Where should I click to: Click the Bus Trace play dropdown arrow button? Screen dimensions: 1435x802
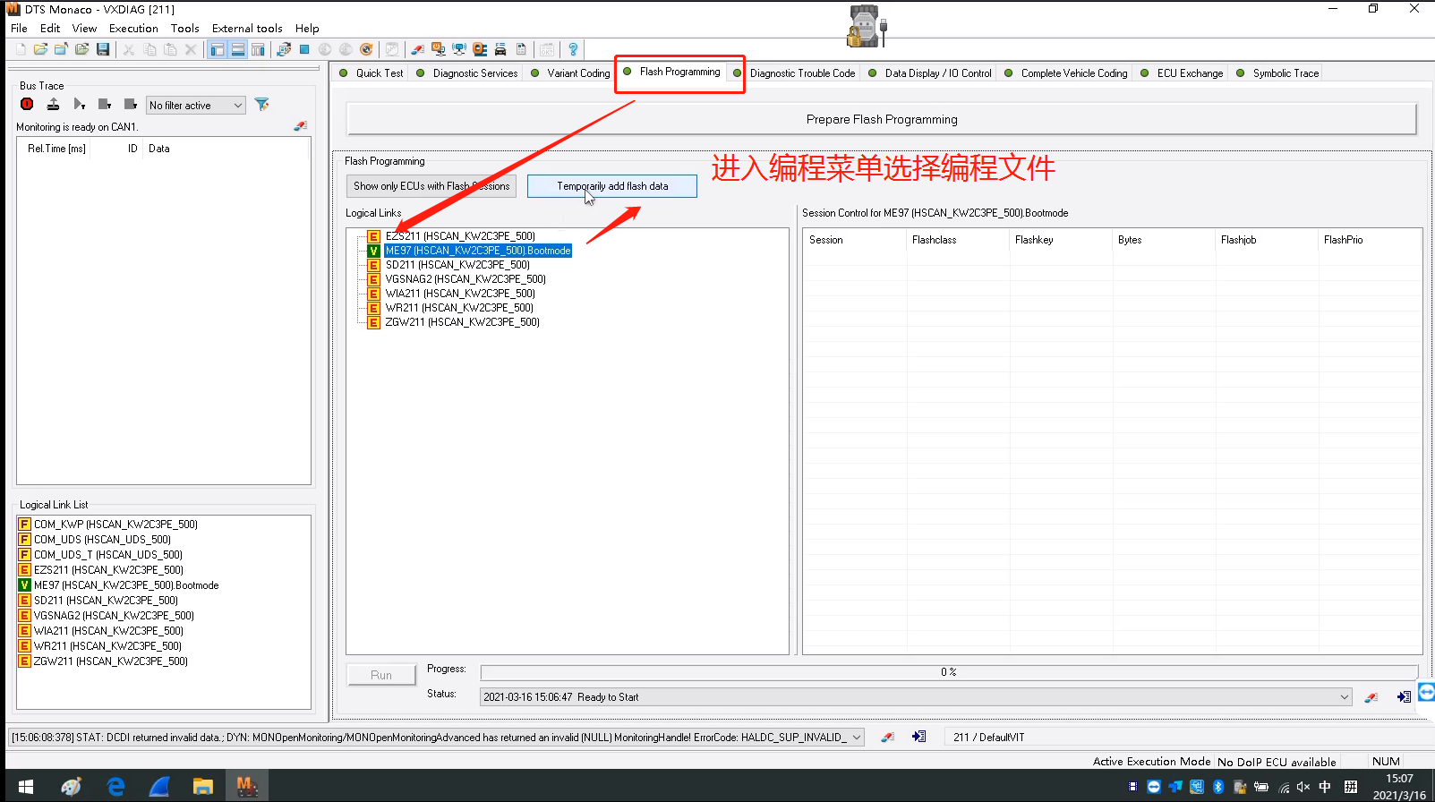(80, 105)
